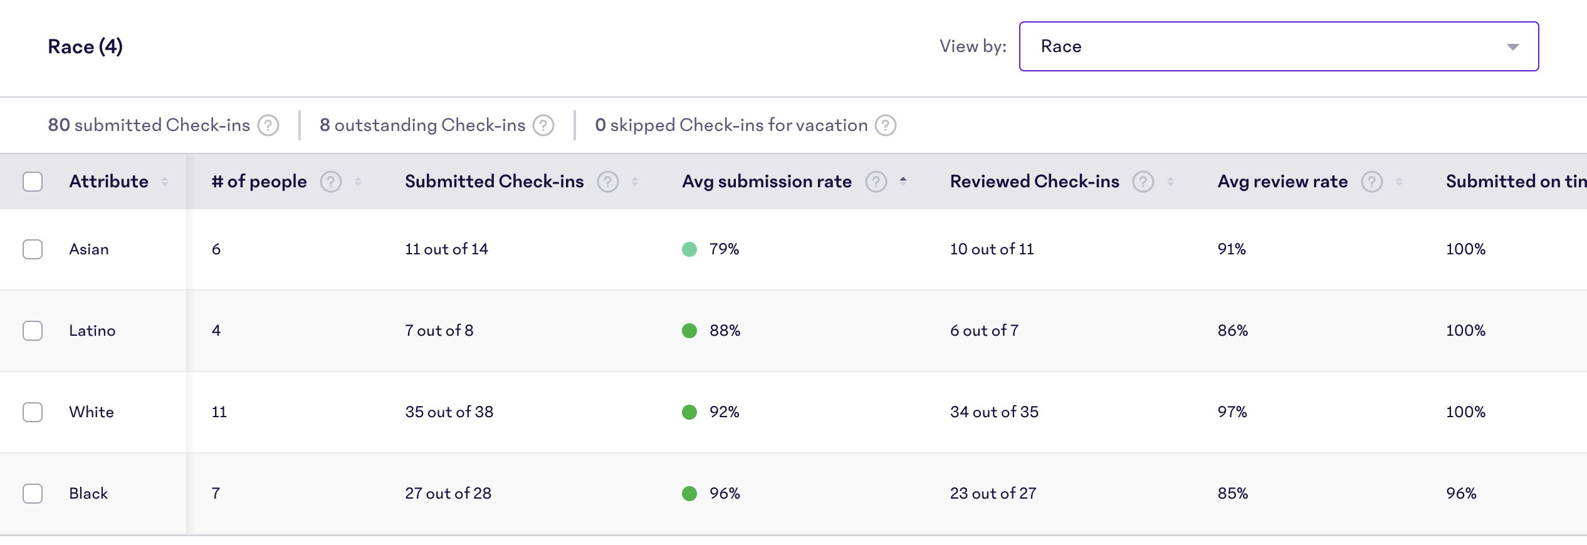
Task: Click '35 out of 38' submitted cell
Action: pyautogui.click(x=449, y=412)
